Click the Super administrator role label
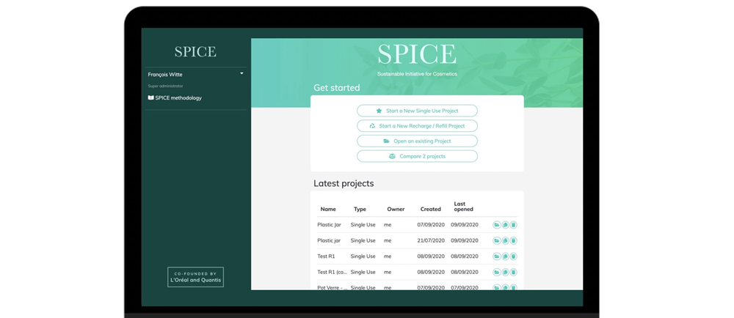This screenshot has height=318, width=734. tap(165, 86)
